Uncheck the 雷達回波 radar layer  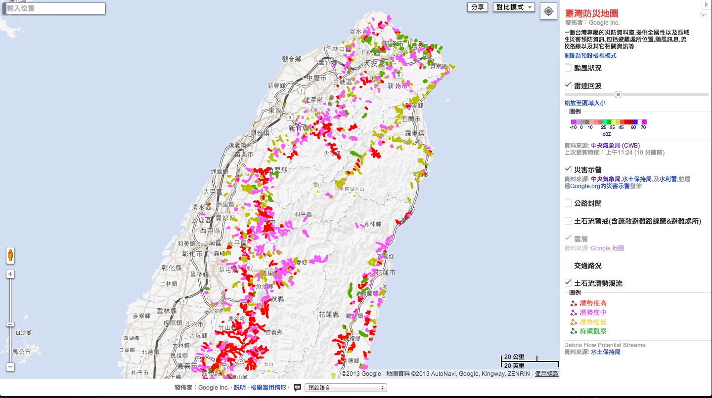[x=569, y=85]
